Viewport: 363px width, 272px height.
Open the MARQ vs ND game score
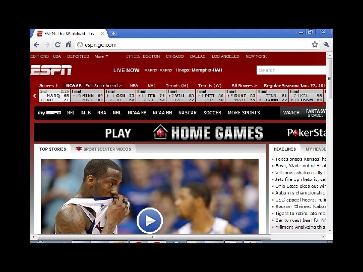[54, 96]
